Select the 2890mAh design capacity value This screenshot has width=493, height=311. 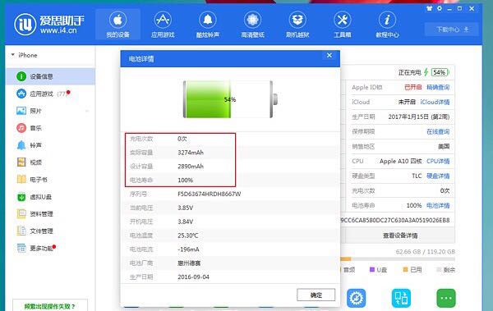coord(191,167)
